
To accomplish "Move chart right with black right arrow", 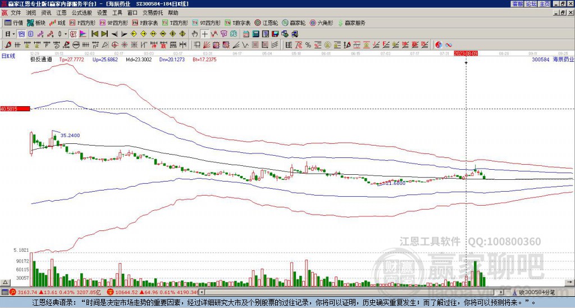I will click(x=124, y=34).
